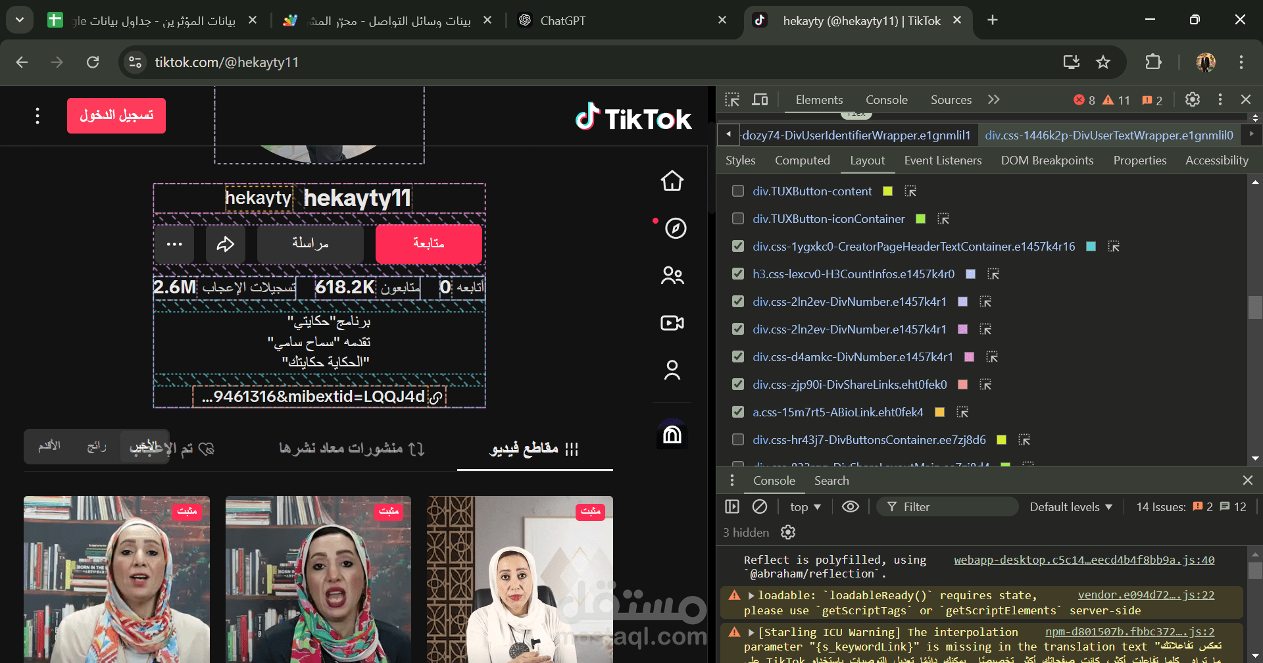This screenshot has width=1263, height=663.
Task: Open Chrome extensions puzzle icon
Action: pyautogui.click(x=1153, y=62)
